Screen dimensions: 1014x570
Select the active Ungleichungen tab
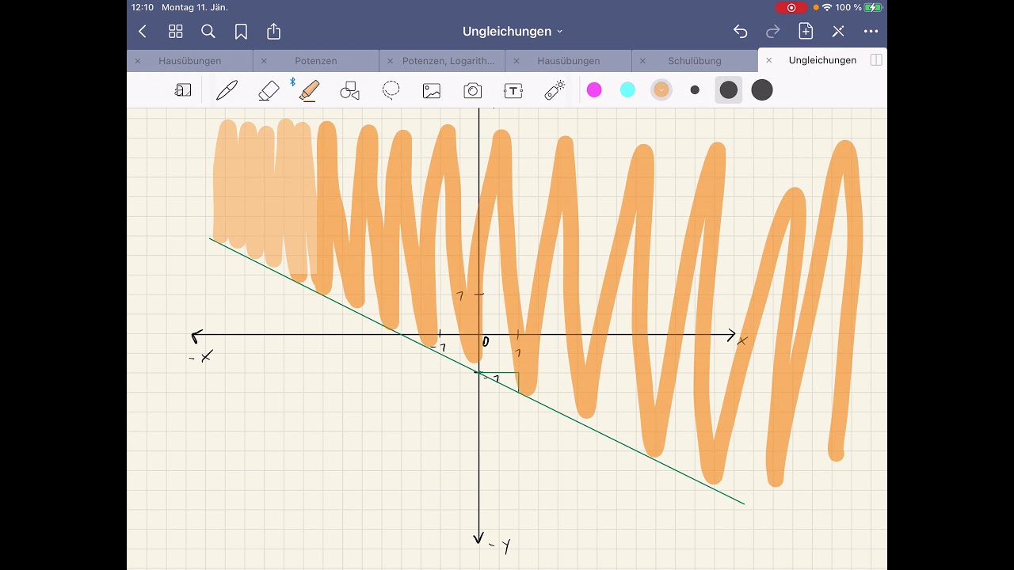(x=822, y=60)
